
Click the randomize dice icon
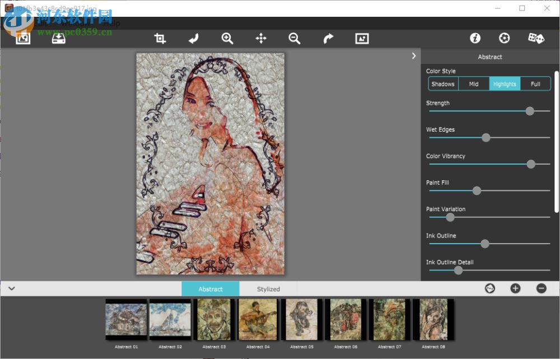tap(536, 38)
